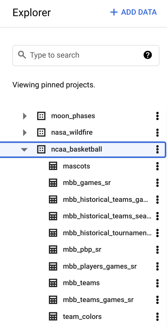This screenshot has height=327, width=167.
Task: Focus the Type to search field
Action: click(x=86, y=55)
